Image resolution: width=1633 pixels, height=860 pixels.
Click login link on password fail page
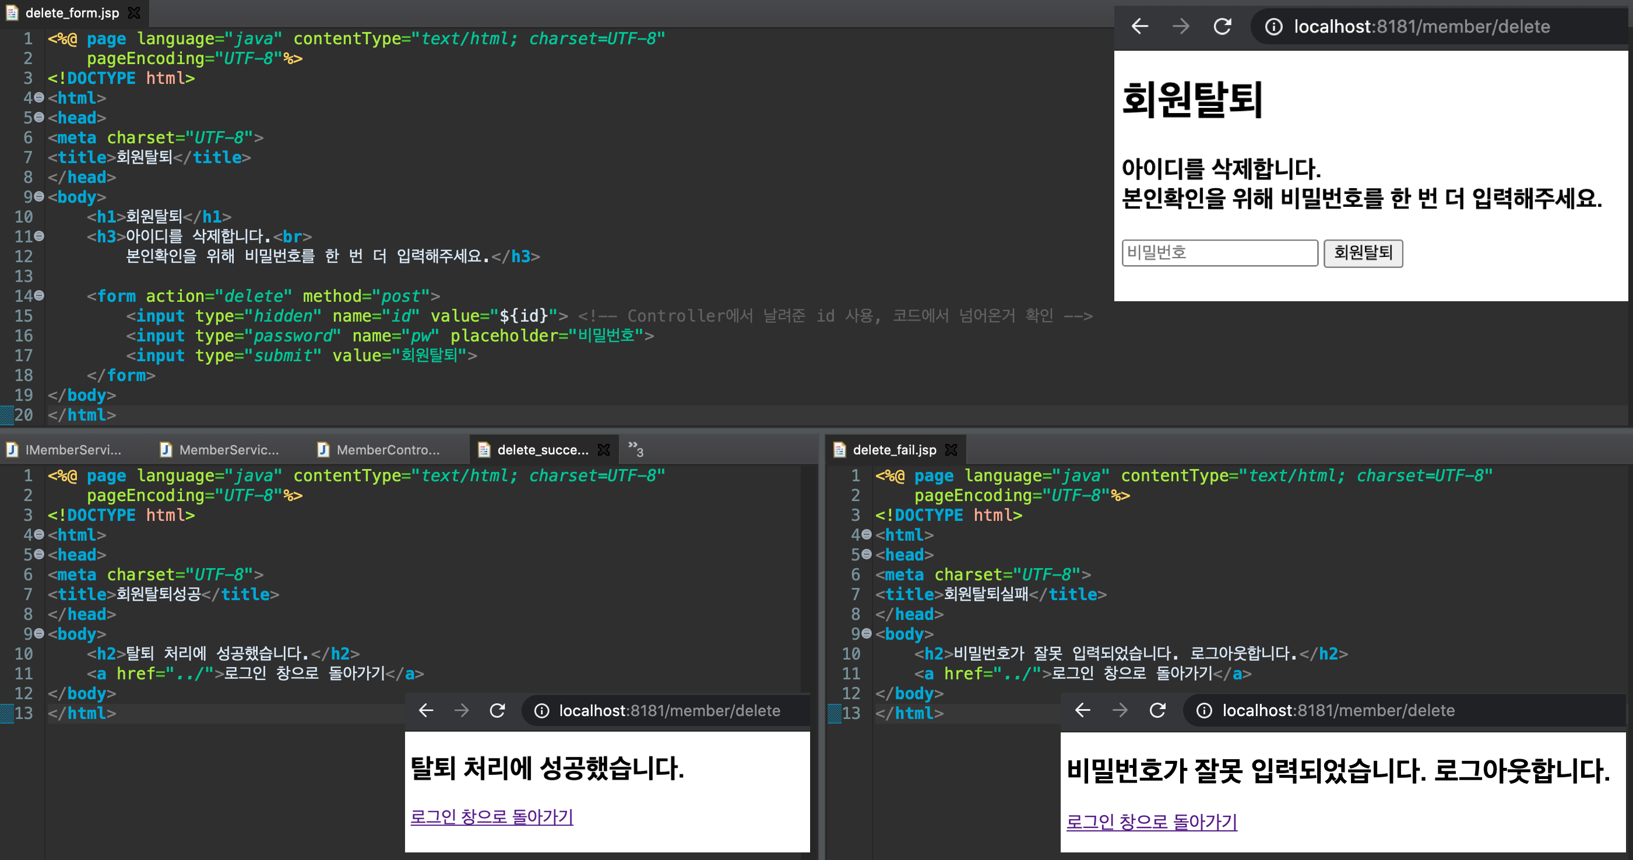point(1151,822)
